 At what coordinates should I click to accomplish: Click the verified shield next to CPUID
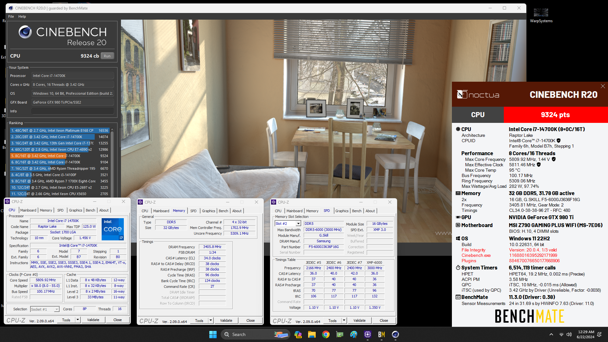point(559,141)
